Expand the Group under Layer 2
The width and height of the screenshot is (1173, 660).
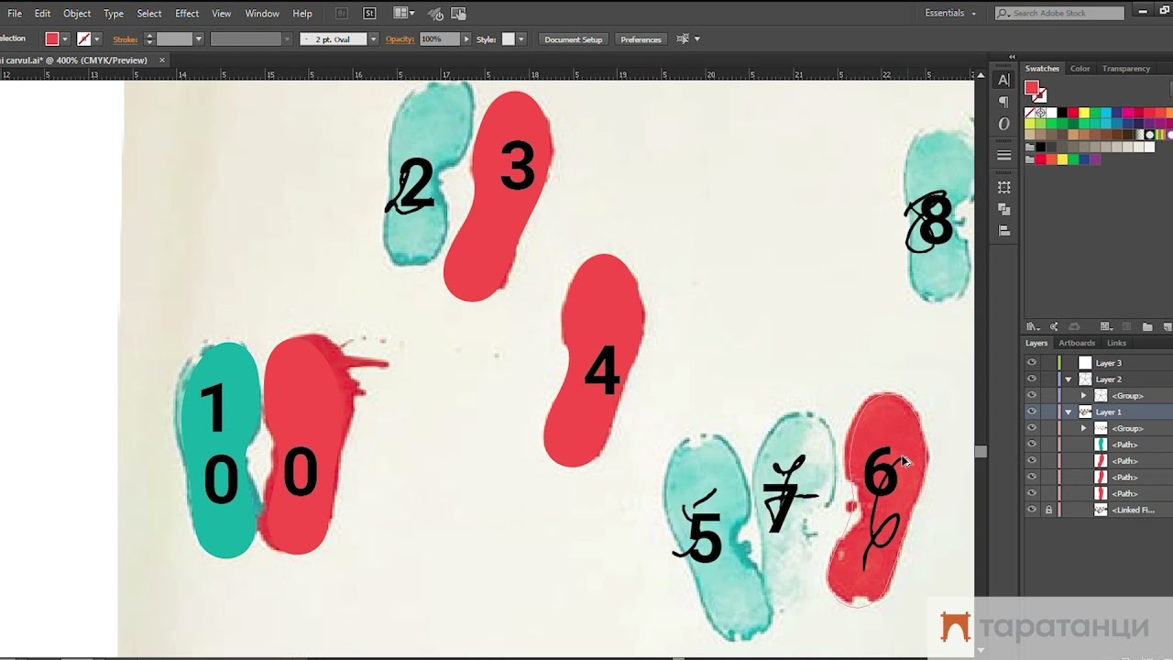(x=1083, y=396)
